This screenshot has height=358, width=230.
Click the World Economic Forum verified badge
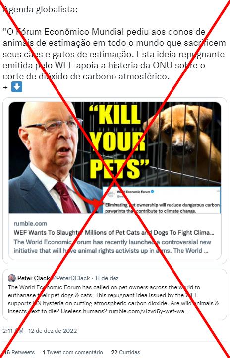pyautogui.click(x=153, y=191)
